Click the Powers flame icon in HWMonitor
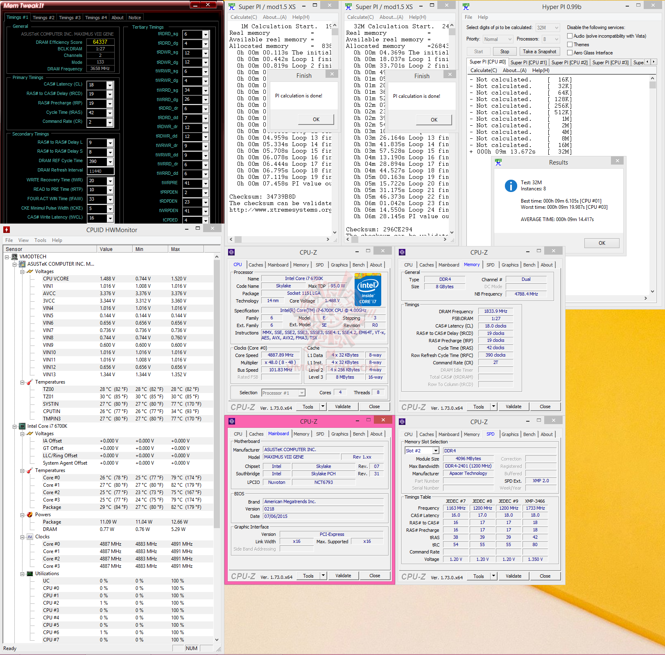This screenshot has height=655, width=665. coord(30,515)
